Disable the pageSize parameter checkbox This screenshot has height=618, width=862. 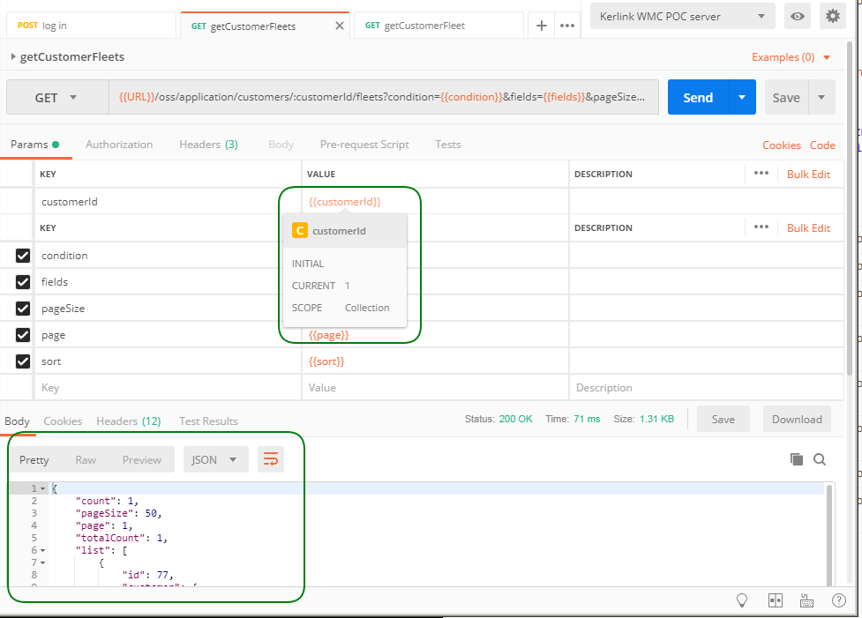tap(23, 309)
